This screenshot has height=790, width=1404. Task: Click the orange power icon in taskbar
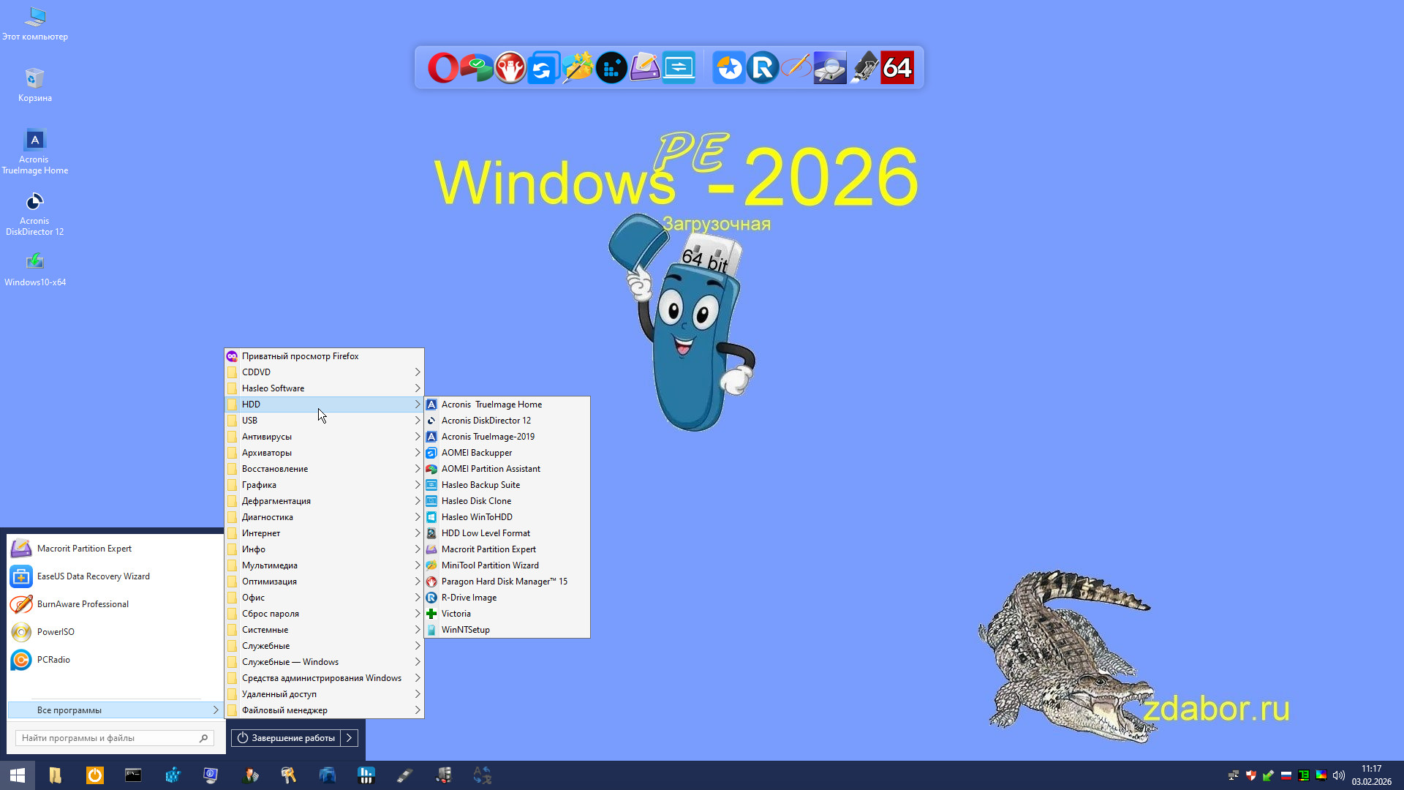click(x=95, y=775)
